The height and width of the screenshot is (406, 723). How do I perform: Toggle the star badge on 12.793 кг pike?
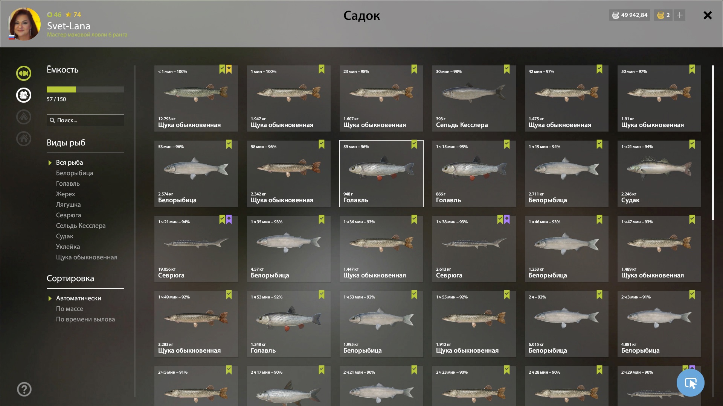[229, 69]
